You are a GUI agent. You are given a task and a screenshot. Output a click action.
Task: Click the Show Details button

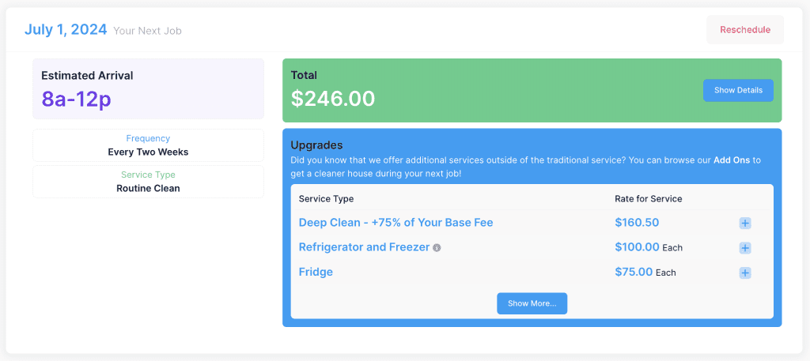[x=738, y=90]
